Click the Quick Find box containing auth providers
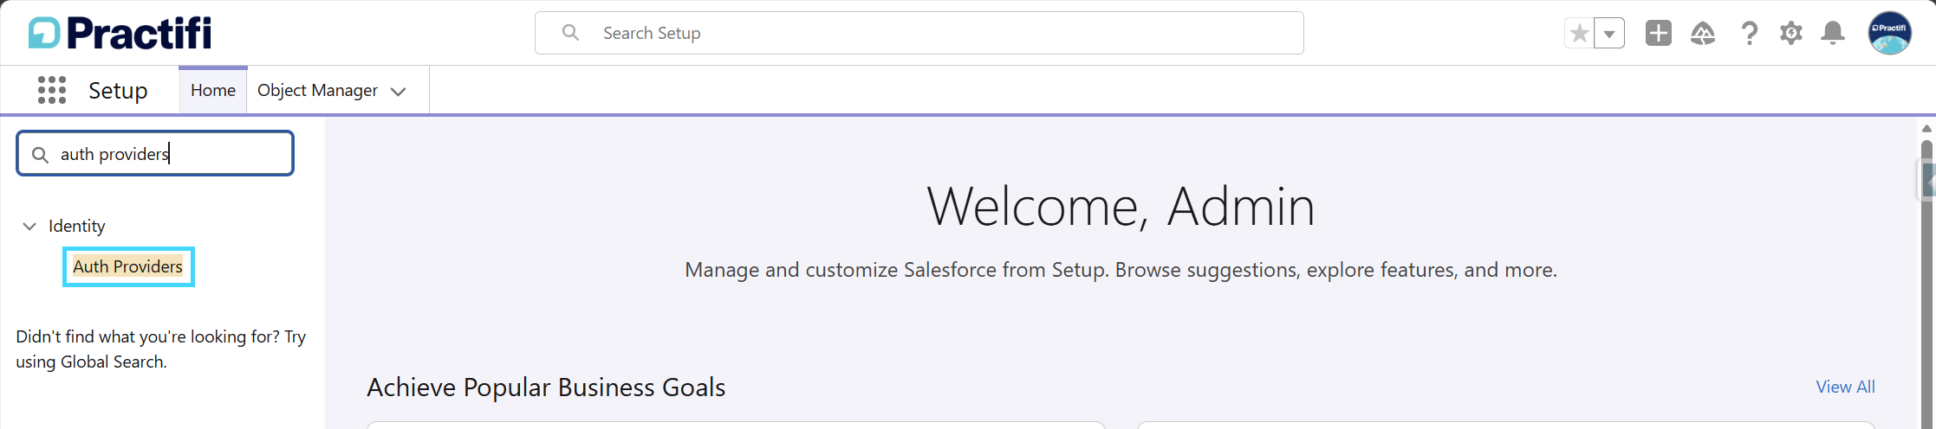This screenshot has height=429, width=1936. click(155, 153)
